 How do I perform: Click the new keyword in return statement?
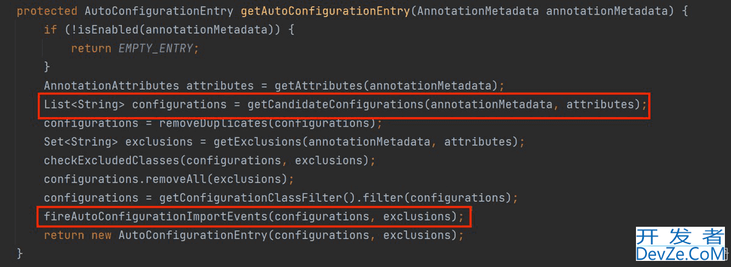click(101, 235)
